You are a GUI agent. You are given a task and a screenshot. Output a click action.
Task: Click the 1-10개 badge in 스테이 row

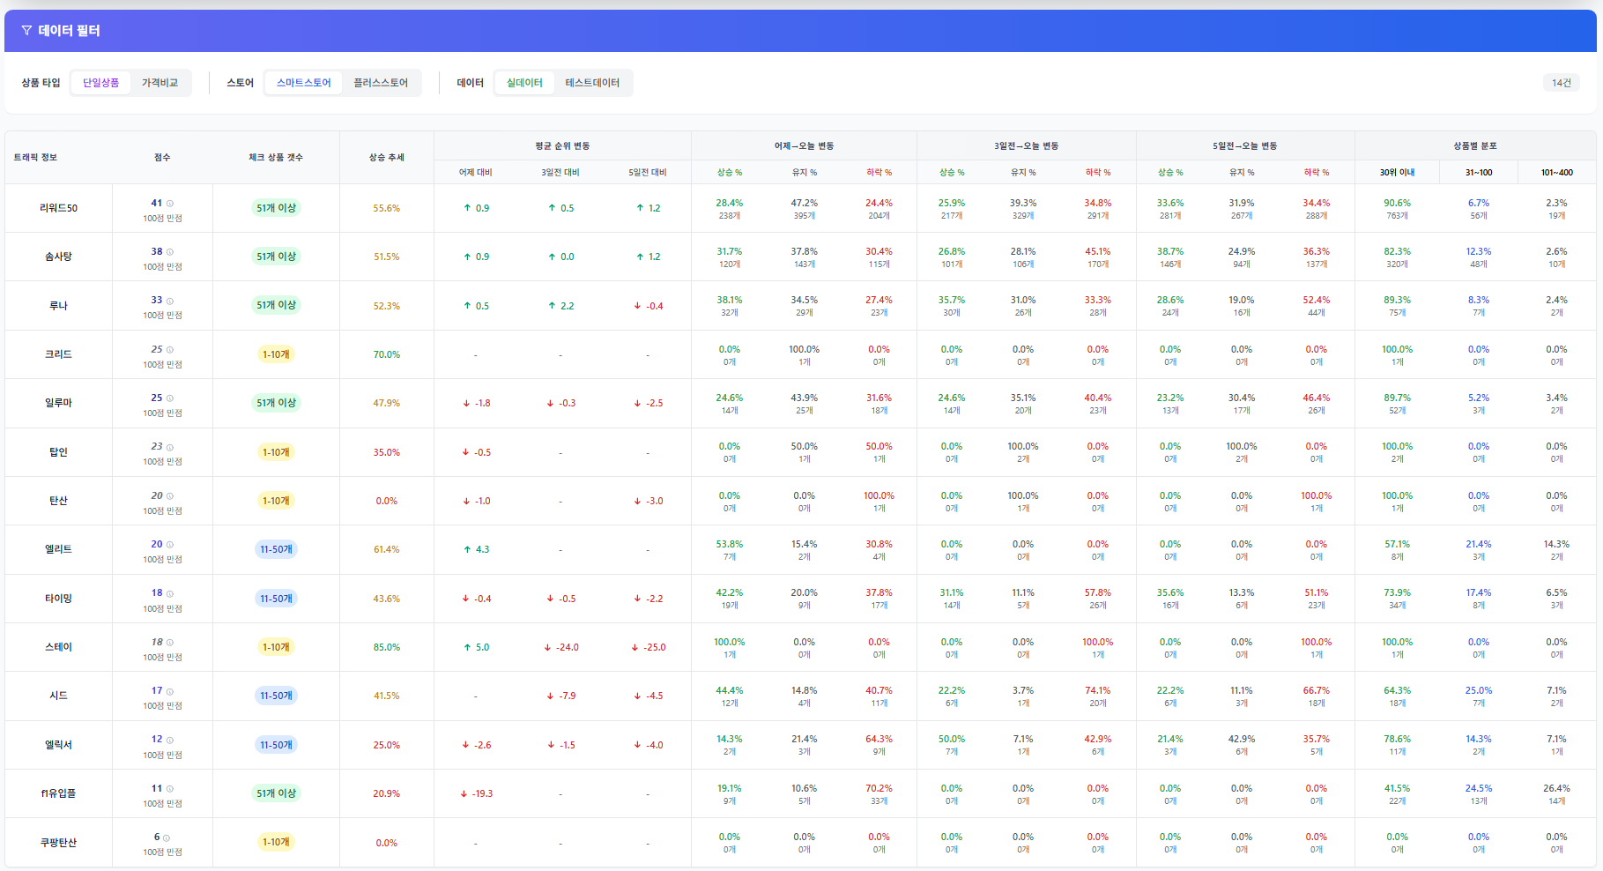(x=276, y=647)
